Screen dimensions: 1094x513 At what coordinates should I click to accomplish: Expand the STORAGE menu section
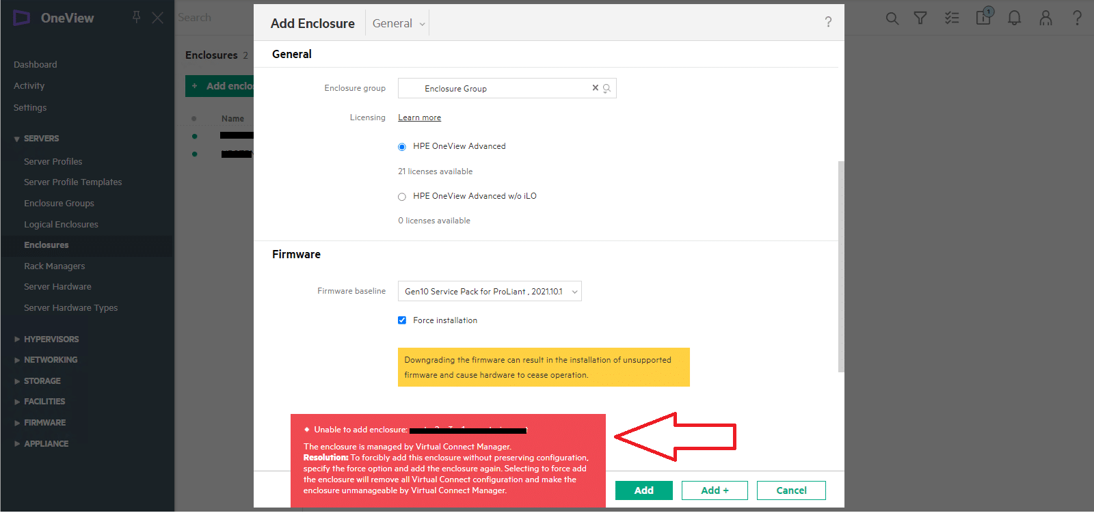[x=38, y=381]
